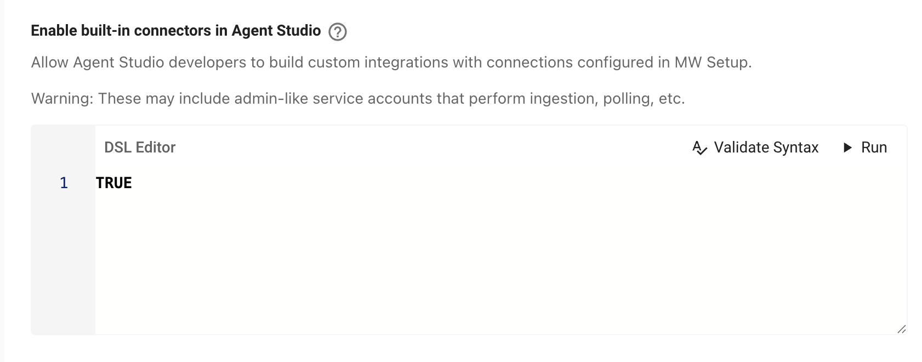Click the TRUE value in the editor
This screenshot has height=362, width=922.
tap(114, 183)
